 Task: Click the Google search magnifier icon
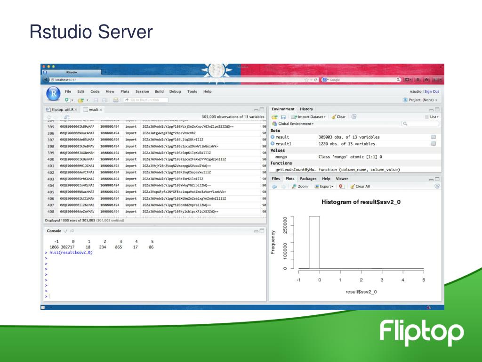398,80
